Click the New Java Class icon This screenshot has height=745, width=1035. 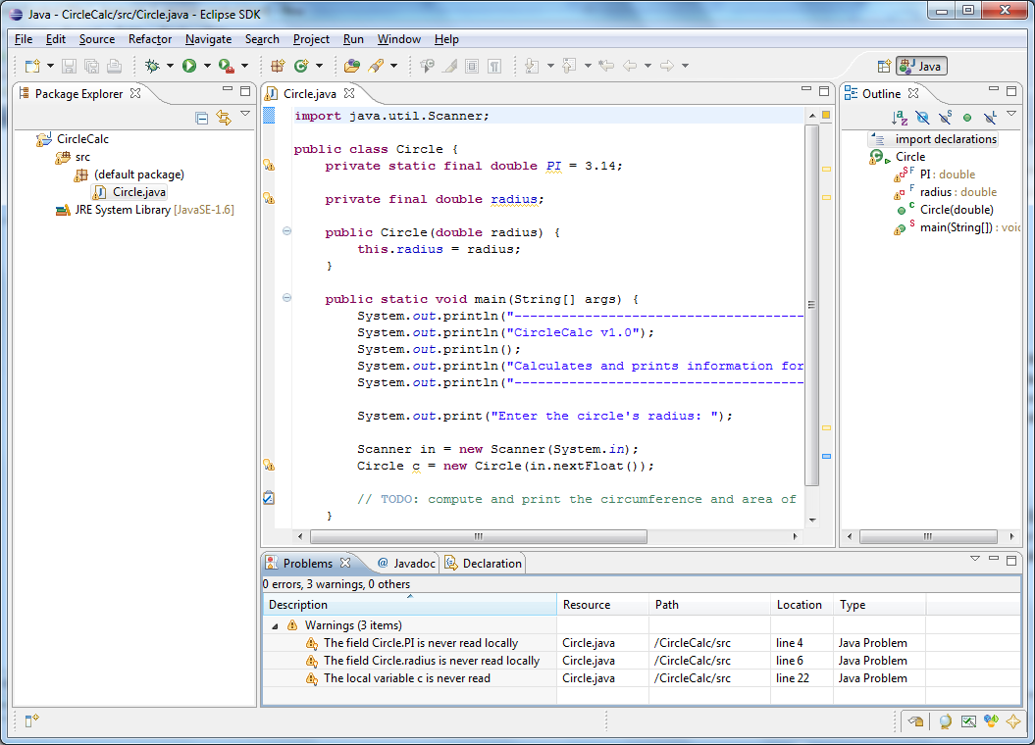tap(301, 66)
